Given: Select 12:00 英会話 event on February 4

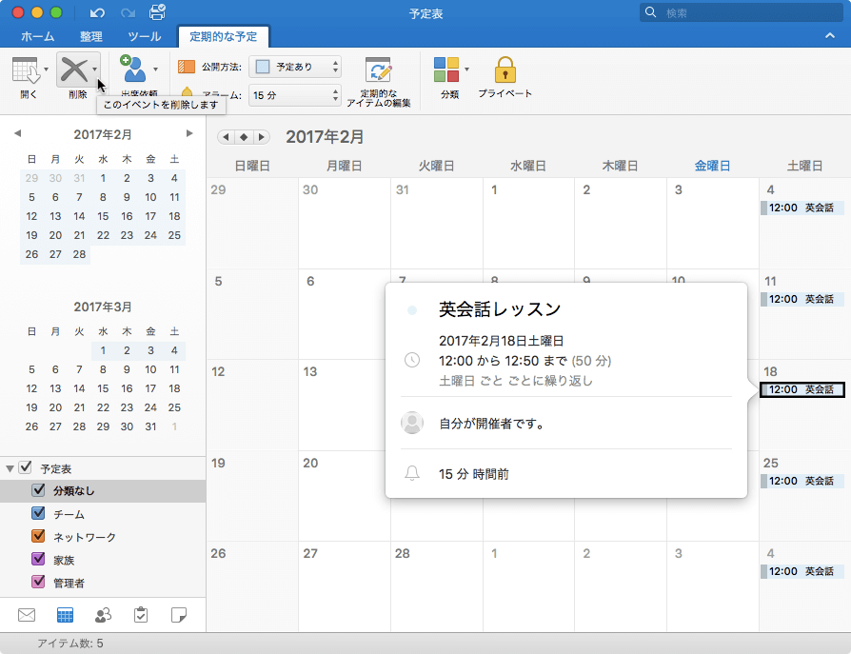Looking at the screenshot, I should click(x=802, y=208).
